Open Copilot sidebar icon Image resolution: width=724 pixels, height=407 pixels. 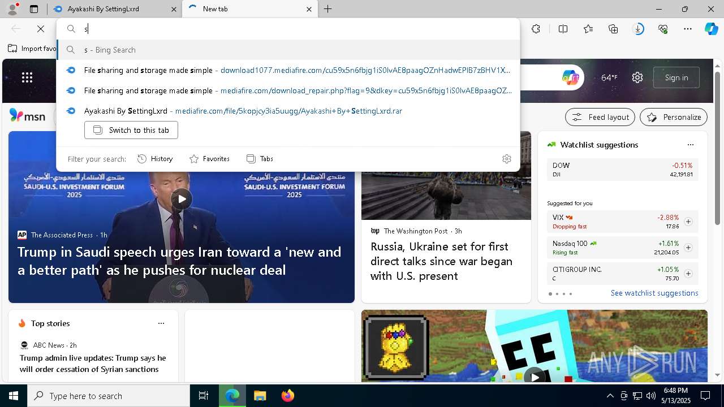tap(711, 29)
